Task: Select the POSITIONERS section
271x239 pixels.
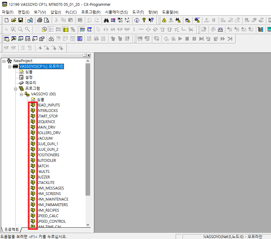Action: tap(48, 155)
